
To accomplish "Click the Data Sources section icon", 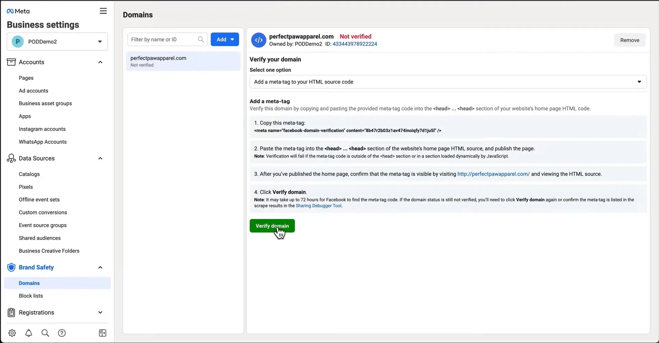I will click(x=11, y=158).
